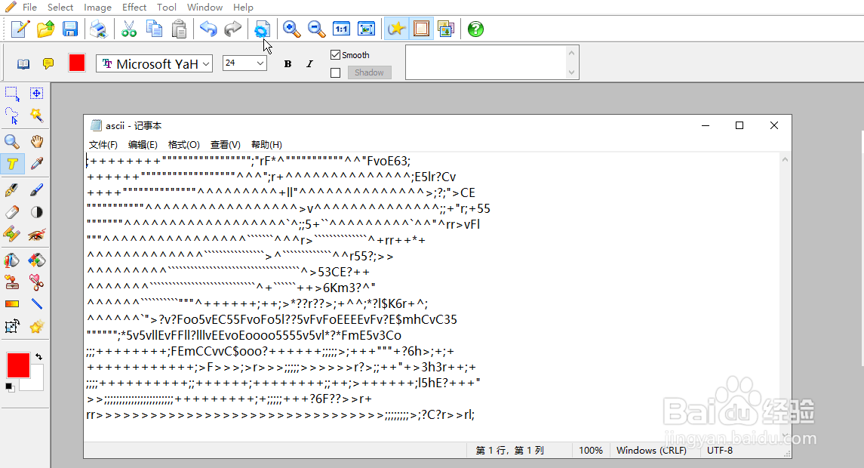Open the Select menu

[60, 7]
